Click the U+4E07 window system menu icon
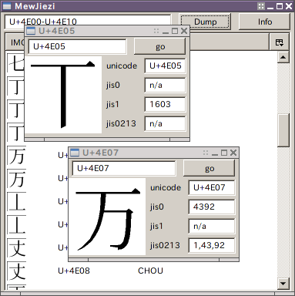 coord(75,153)
